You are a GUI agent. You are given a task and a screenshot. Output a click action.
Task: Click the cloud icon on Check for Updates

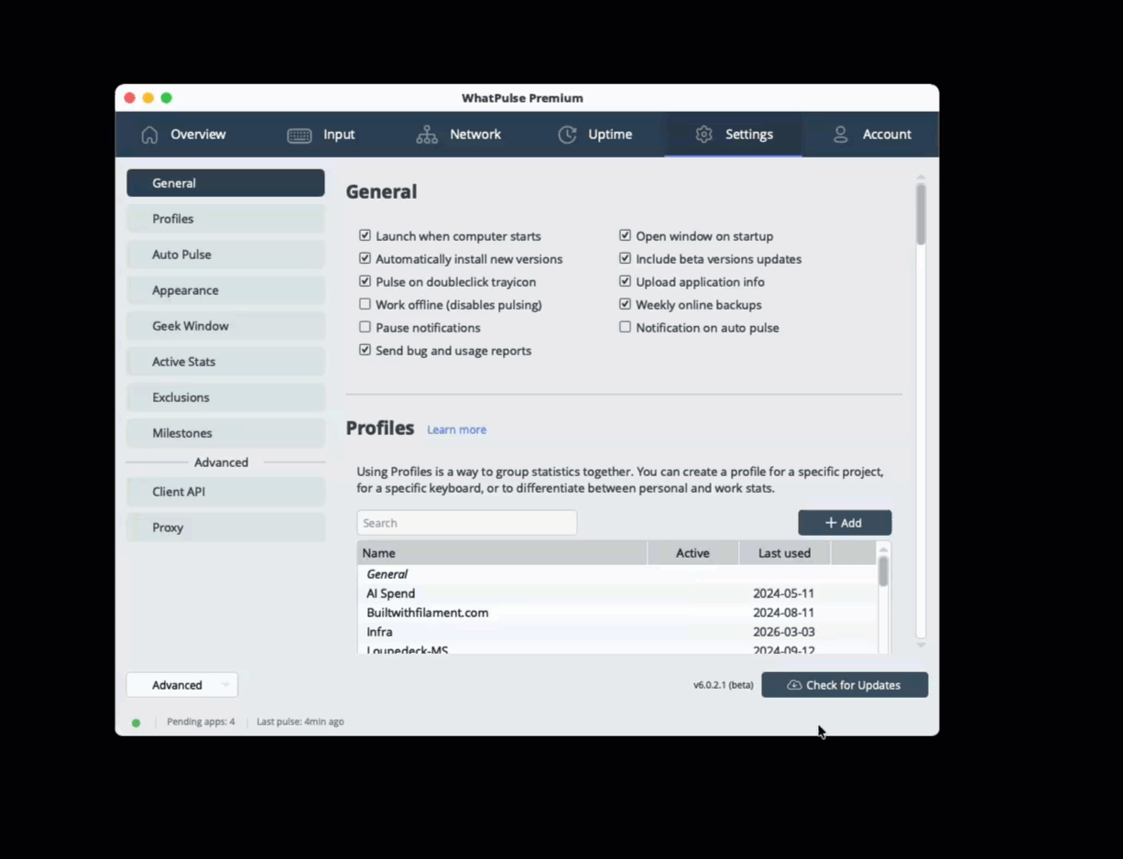click(x=794, y=685)
